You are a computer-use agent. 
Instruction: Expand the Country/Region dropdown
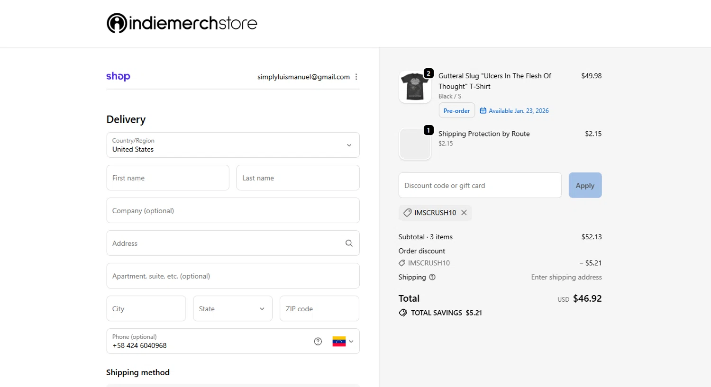click(233, 145)
